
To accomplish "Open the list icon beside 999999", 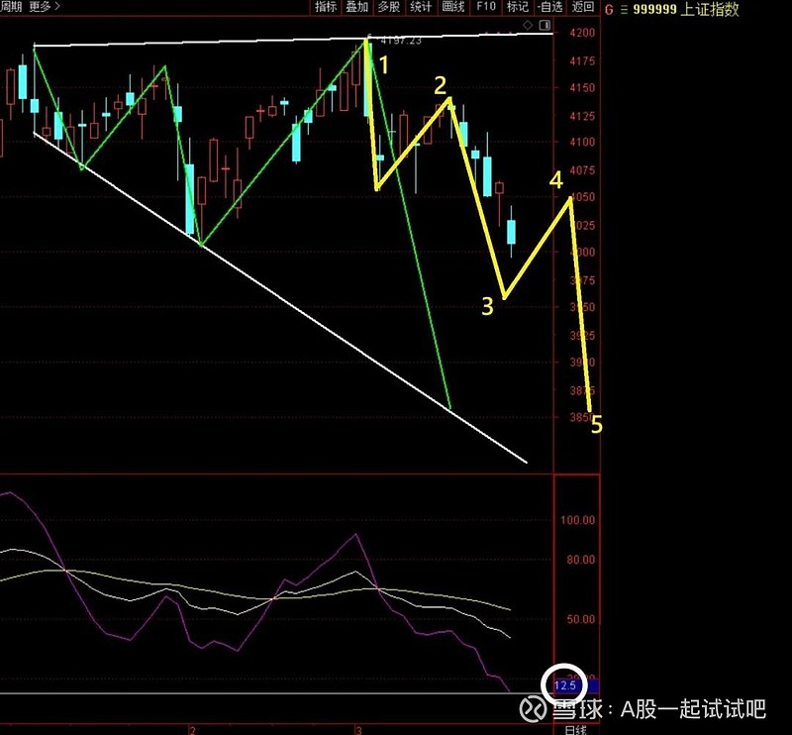I will coord(624,10).
